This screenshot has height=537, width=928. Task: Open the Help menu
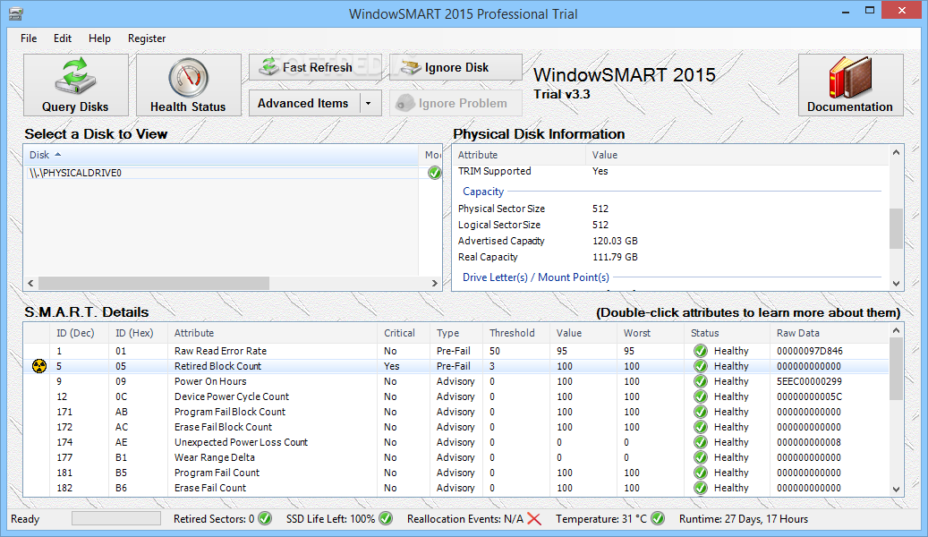pyautogui.click(x=99, y=38)
